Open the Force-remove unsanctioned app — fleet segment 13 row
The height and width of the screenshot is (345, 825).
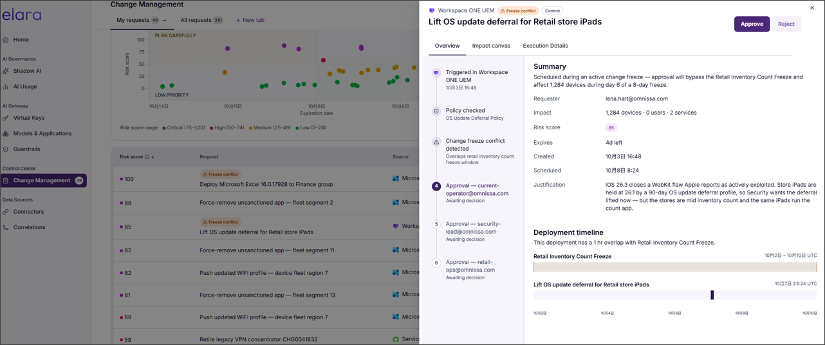(266, 295)
